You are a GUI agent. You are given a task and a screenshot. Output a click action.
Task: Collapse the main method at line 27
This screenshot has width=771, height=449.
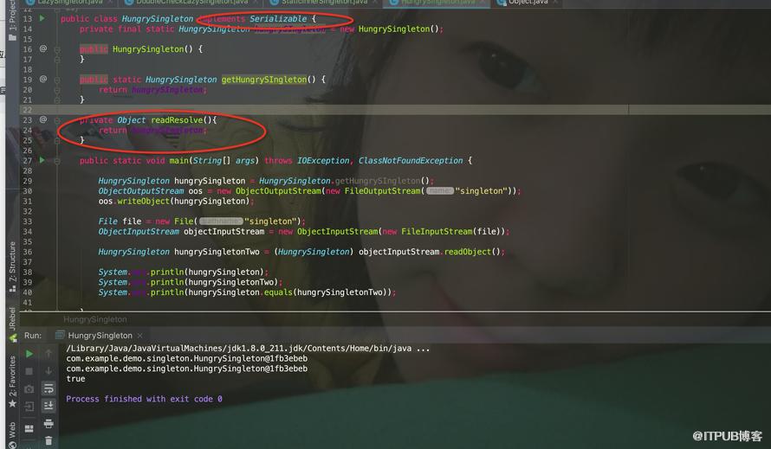point(57,161)
